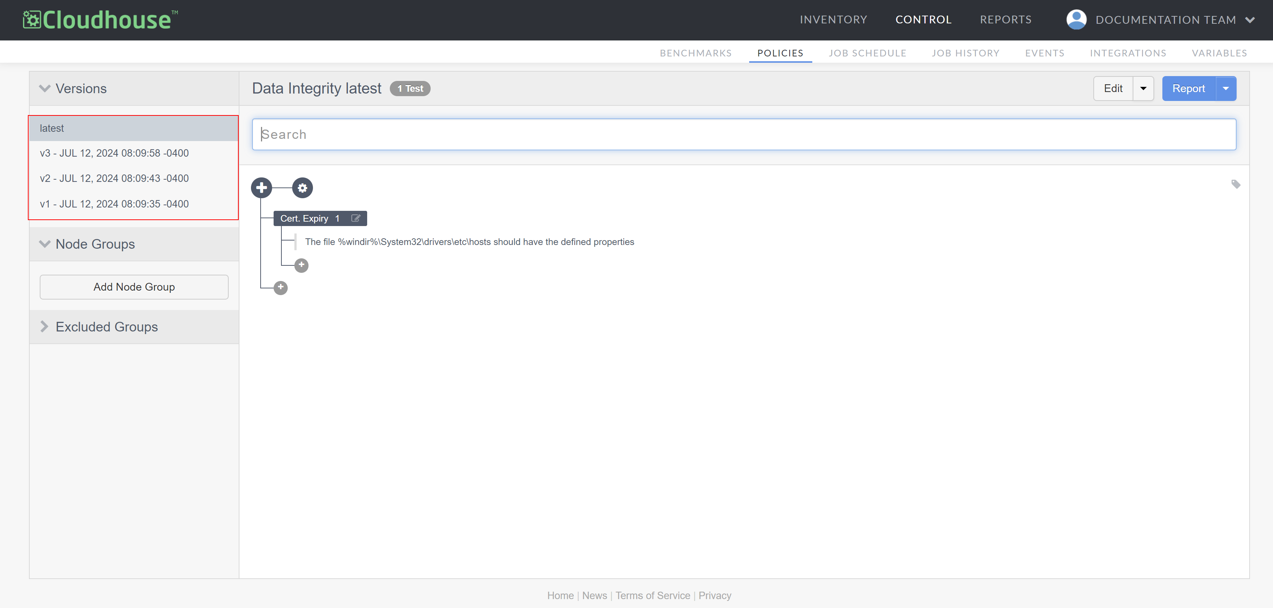Click the Edit button

(1113, 88)
